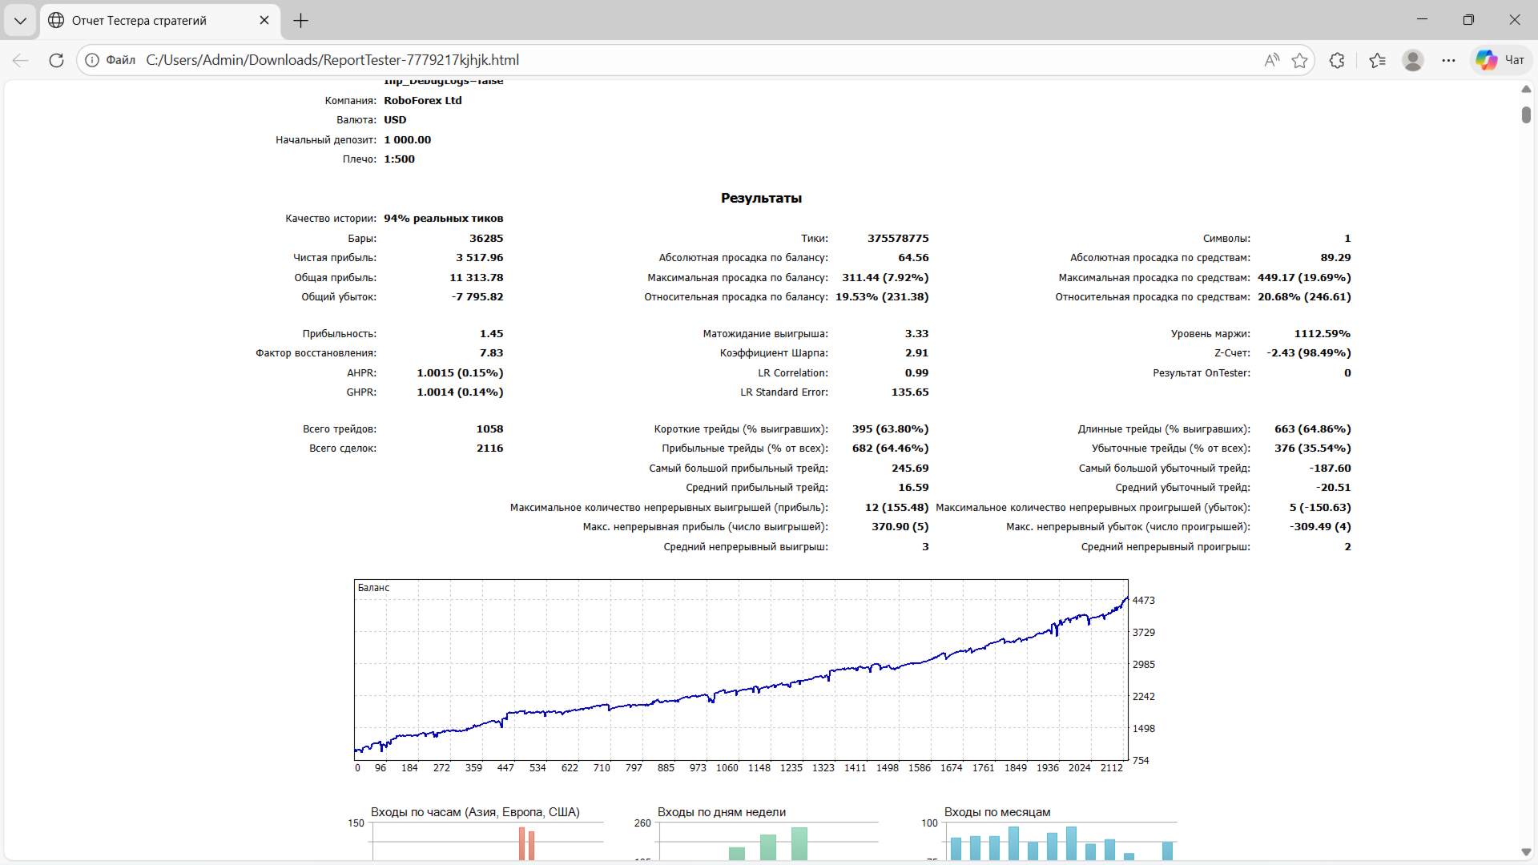The height and width of the screenshot is (865, 1538).
Task: Open Settings and more ellipsis menu
Action: [1448, 60]
